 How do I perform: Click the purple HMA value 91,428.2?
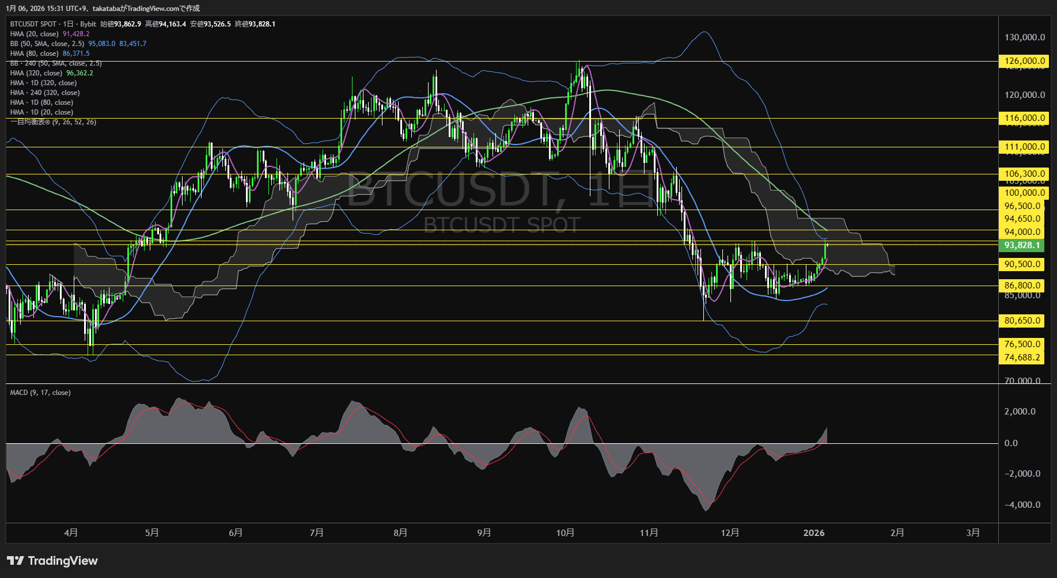point(76,34)
